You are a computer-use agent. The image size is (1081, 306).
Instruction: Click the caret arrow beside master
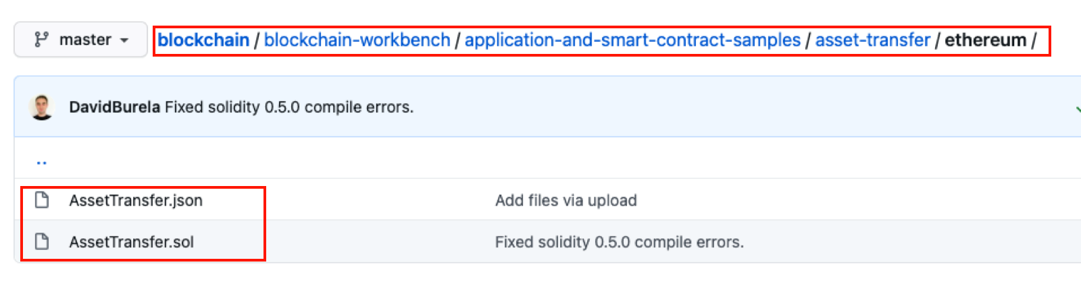(x=124, y=40)
